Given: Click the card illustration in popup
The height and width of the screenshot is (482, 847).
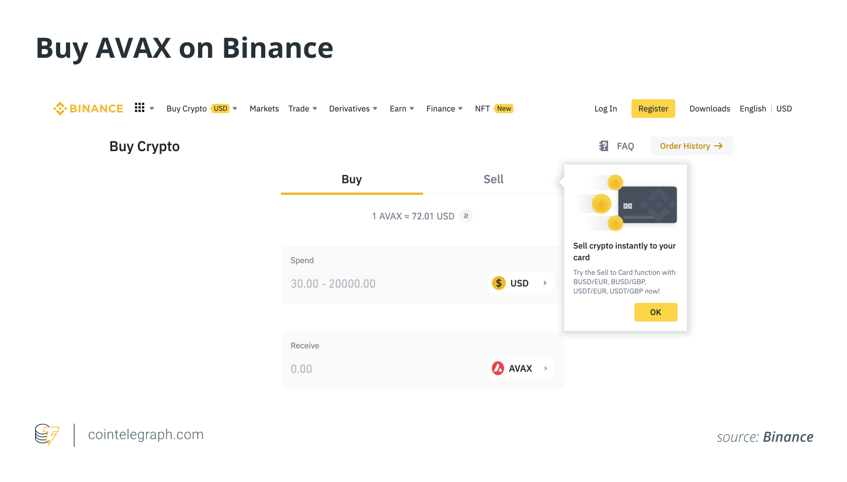Looking at the screenshot, I should point(647,204).
